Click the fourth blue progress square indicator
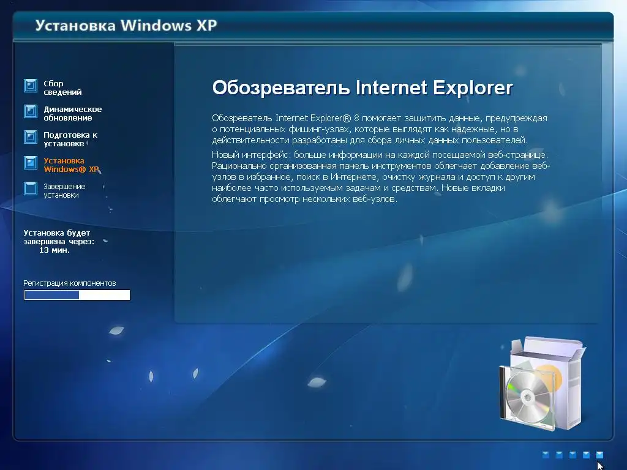 coord(586,455)
